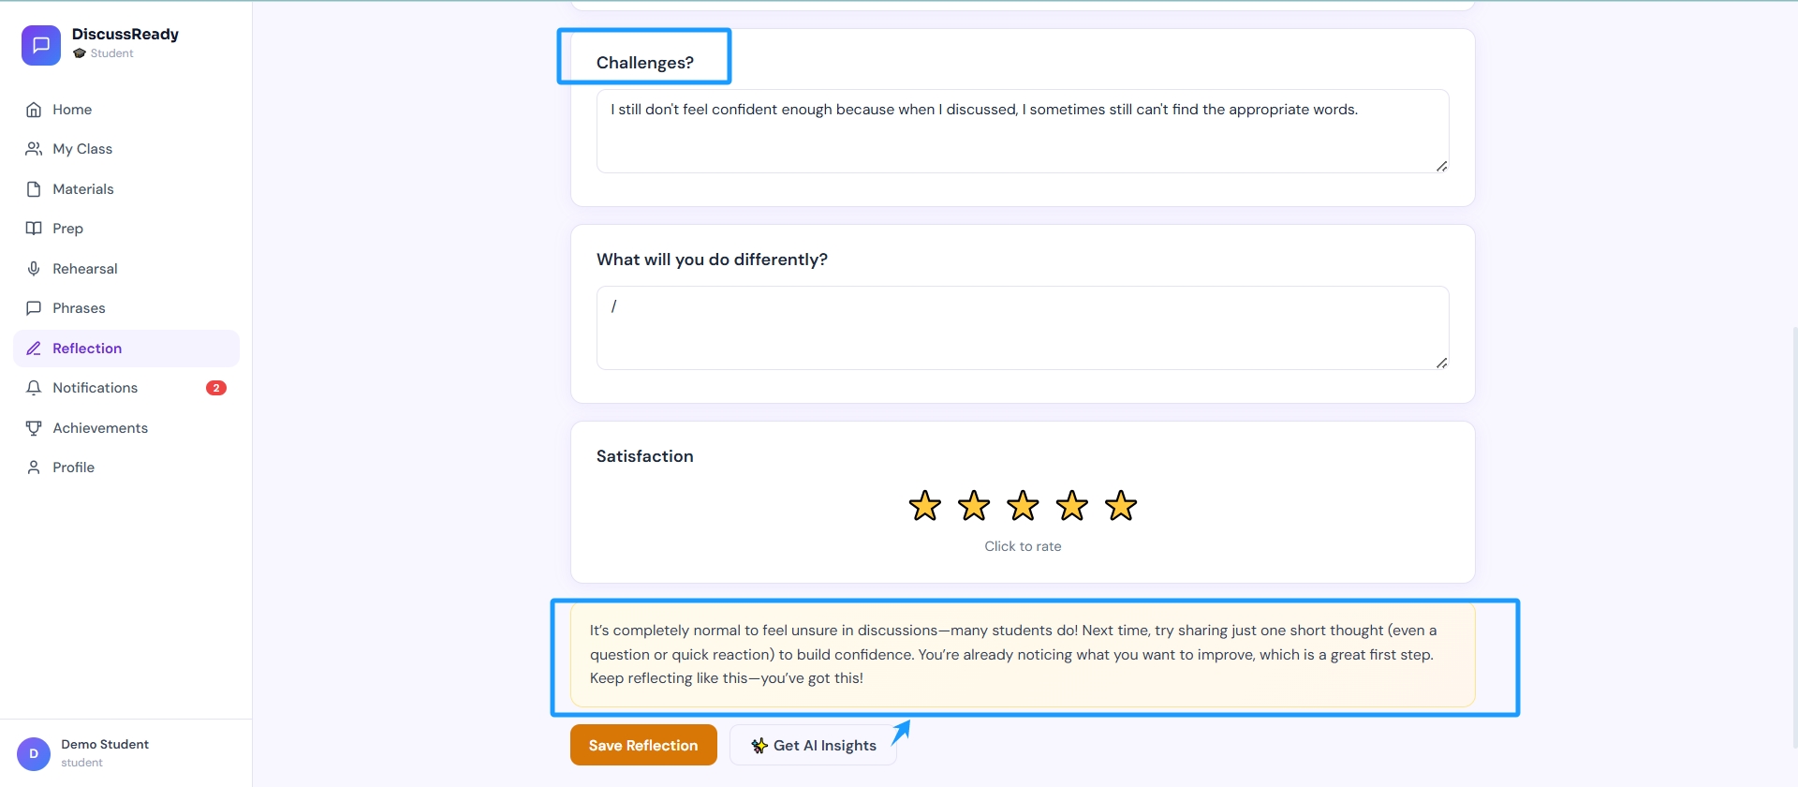Select the third satisfaction star
The width and height of the screenshot is (1798, 787).
1023,506
